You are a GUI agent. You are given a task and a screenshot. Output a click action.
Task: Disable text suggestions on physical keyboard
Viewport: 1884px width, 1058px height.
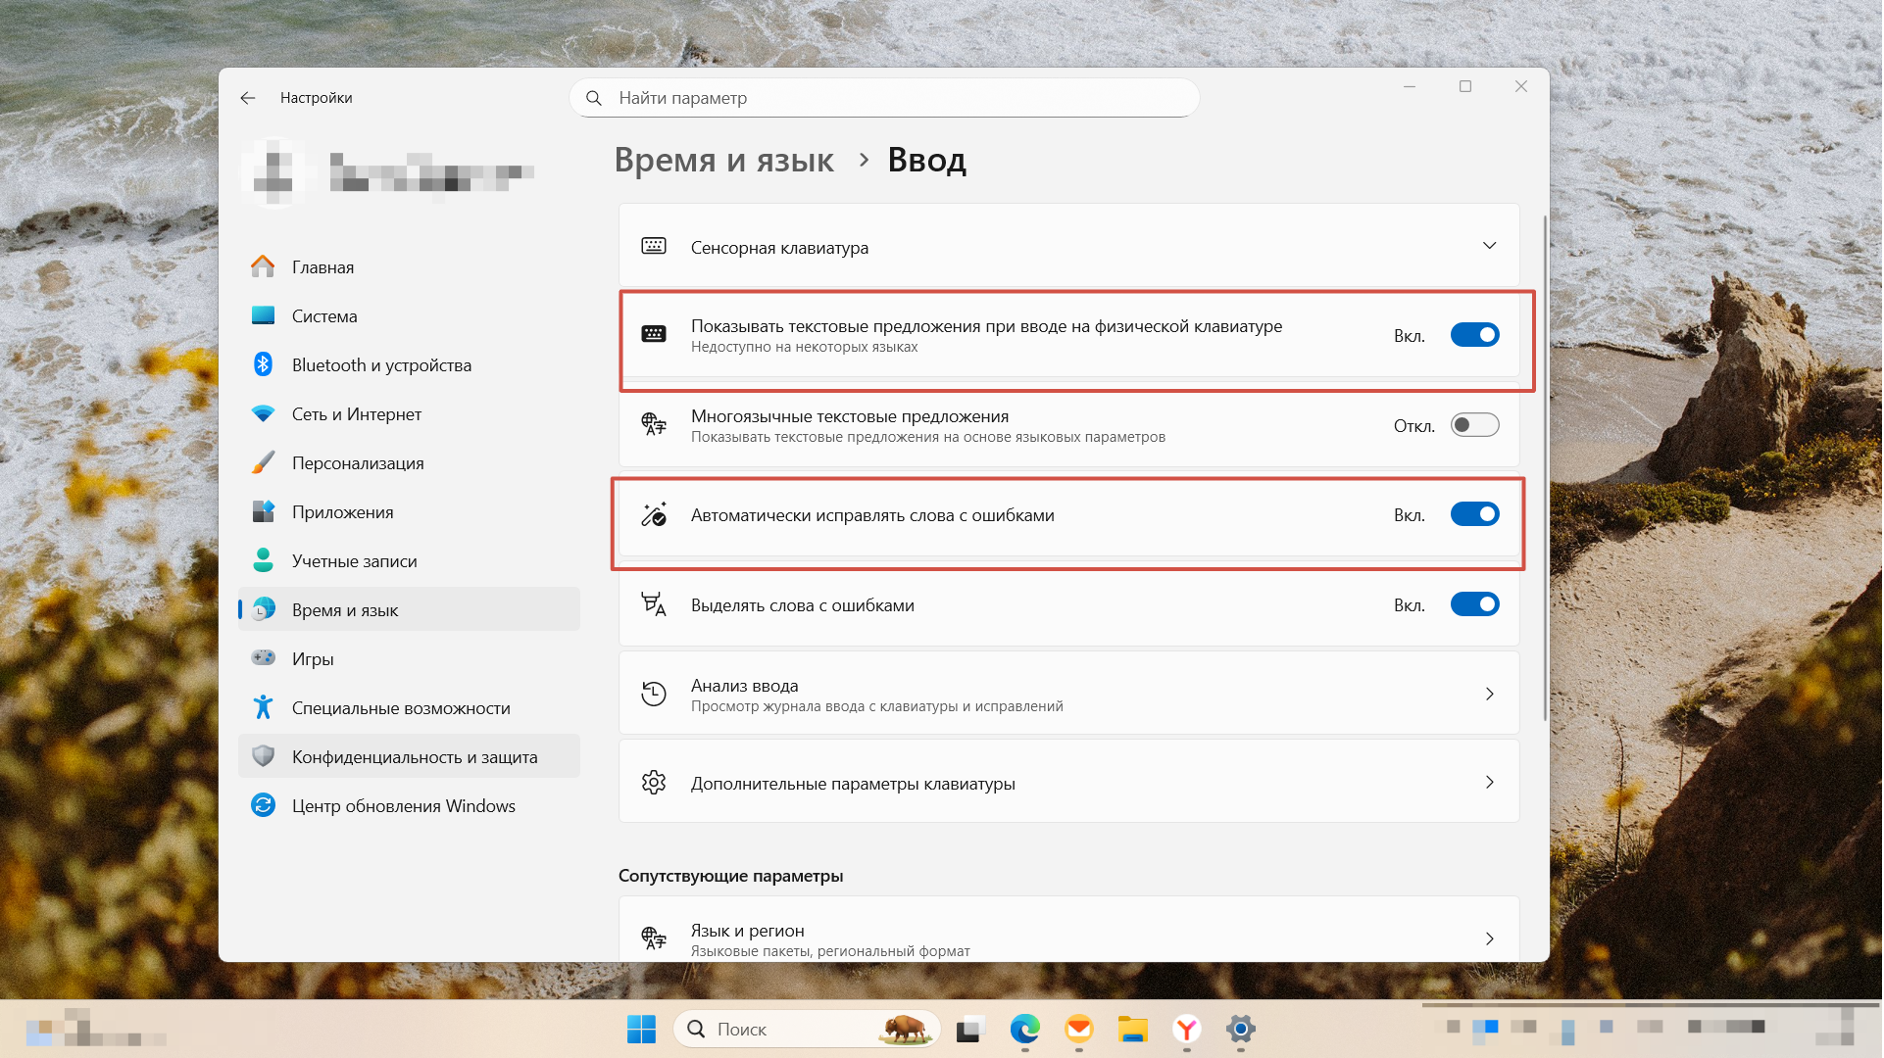click(x=1475, y=335)
